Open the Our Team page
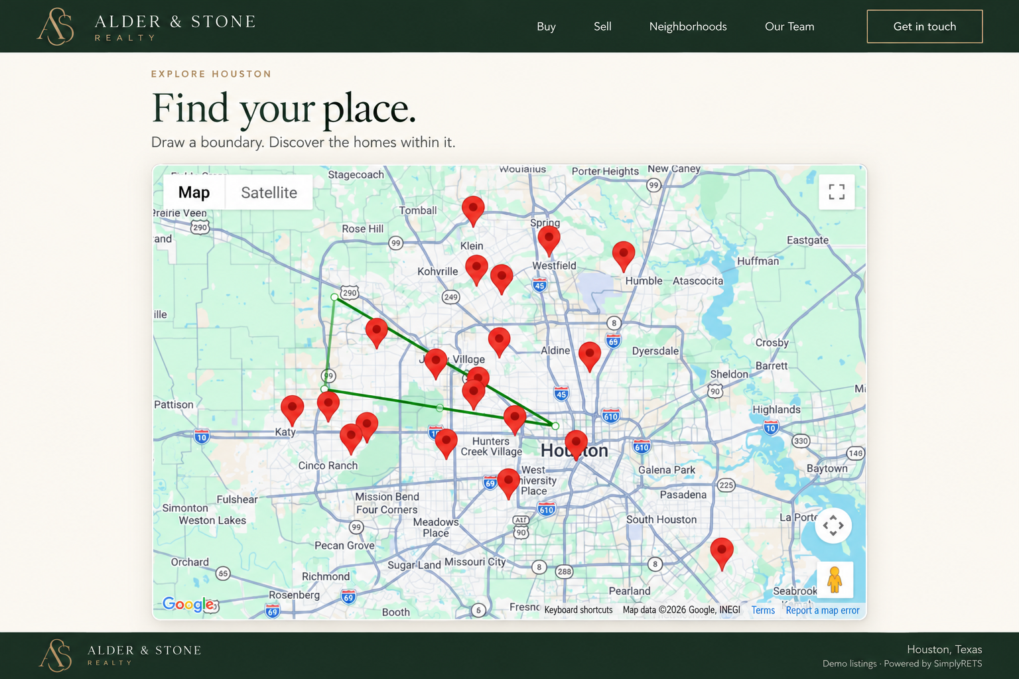The height and width of the screenshot is (679, 1019). pyautogui.click(x=789, y=27)
